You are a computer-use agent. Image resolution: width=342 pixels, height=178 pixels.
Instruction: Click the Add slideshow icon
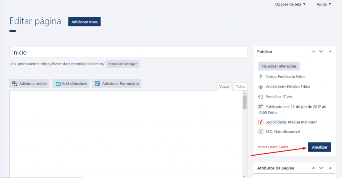coord(58,84)
